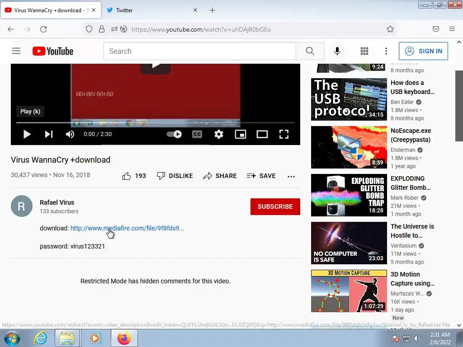This screenshot has height=347, width=463.
Task: Open NoEscape.exe (Creepypasta) video title
Action: tap(411, 135)
